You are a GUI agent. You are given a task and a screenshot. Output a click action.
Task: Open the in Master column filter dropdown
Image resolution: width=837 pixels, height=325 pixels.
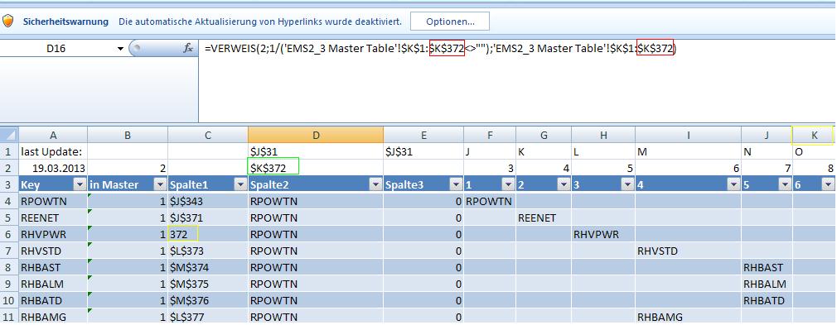pos(160,185)
